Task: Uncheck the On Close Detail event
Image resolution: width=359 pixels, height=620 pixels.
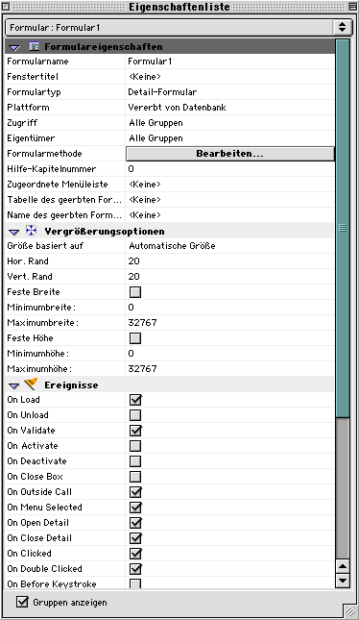Action: click(135, 538)
